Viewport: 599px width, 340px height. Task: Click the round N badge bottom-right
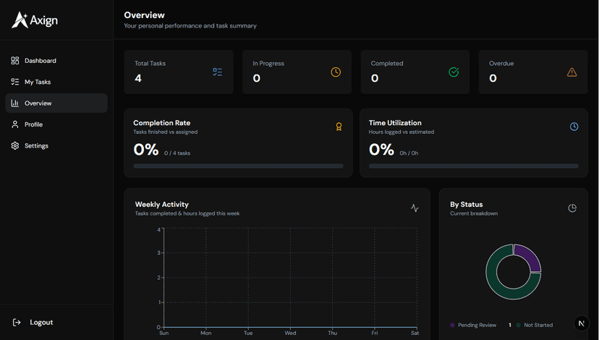pos(582,323)
